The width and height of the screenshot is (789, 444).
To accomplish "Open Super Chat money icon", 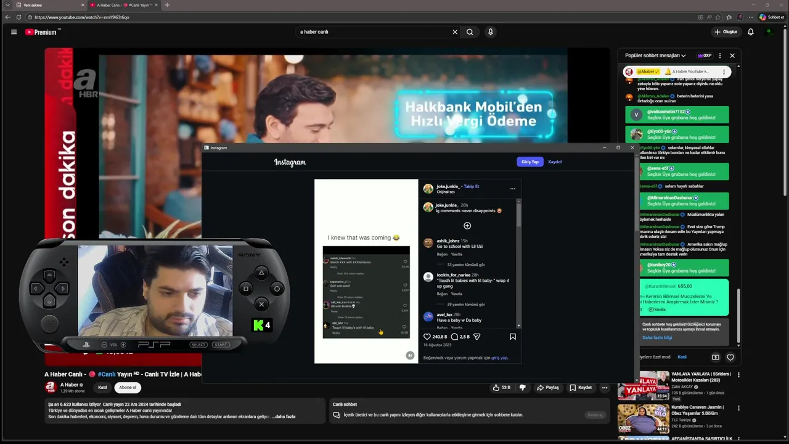I will pyautogui.click(x=716, y=357).
